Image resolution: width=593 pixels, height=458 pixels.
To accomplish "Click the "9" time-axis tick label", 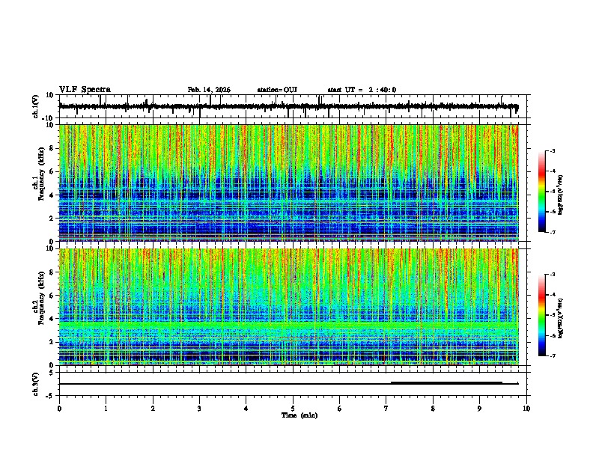I will pos(479,409).
